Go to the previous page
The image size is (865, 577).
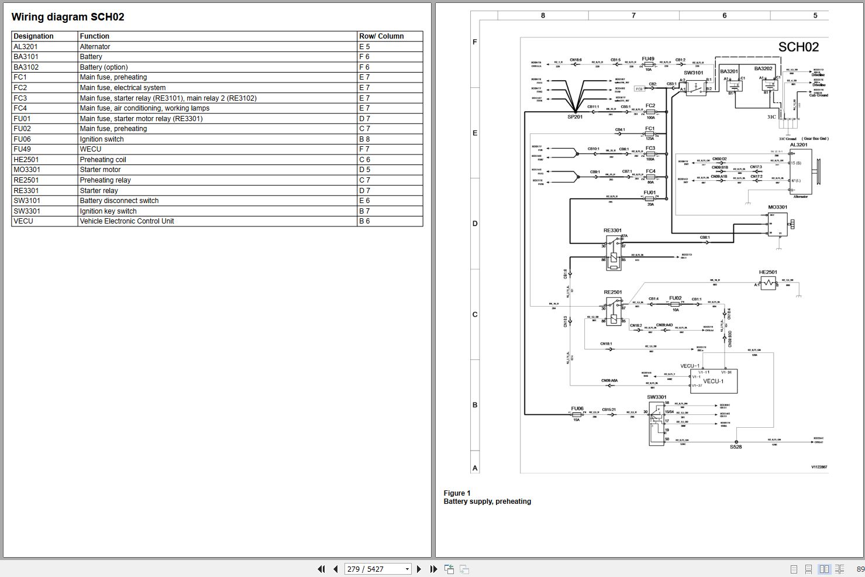tap(335, 568)
